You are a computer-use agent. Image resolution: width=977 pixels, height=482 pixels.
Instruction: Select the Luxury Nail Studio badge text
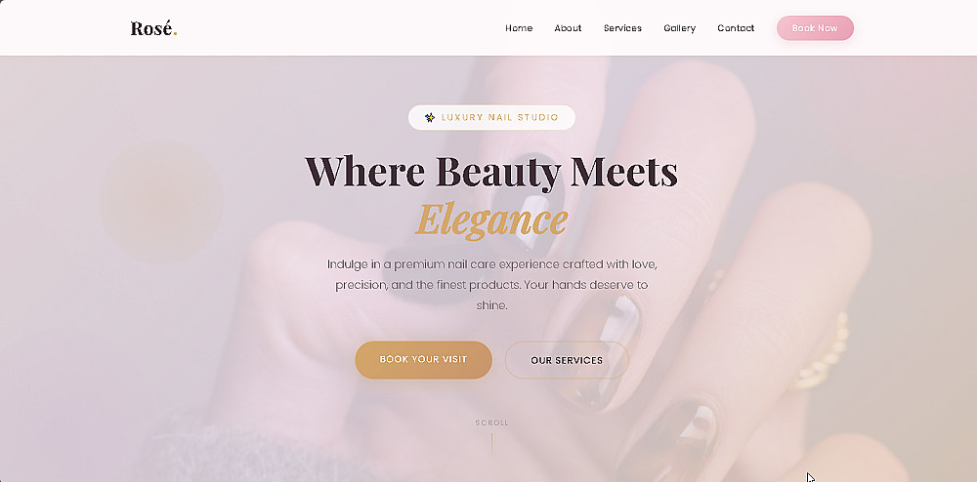click(499, 117)
